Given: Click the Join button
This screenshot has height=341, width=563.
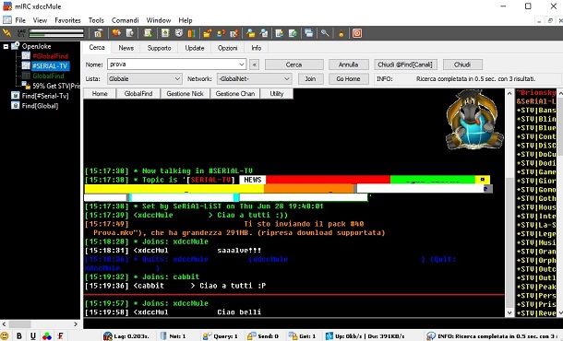Looking at the screenshot, I should coord(310,78).
